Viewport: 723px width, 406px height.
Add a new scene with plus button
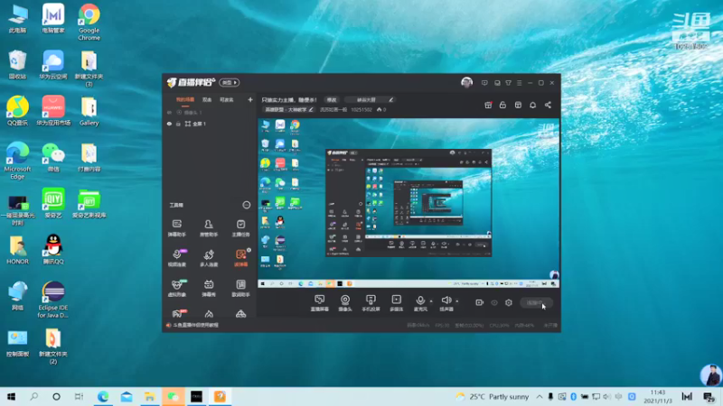pos(250,99)
